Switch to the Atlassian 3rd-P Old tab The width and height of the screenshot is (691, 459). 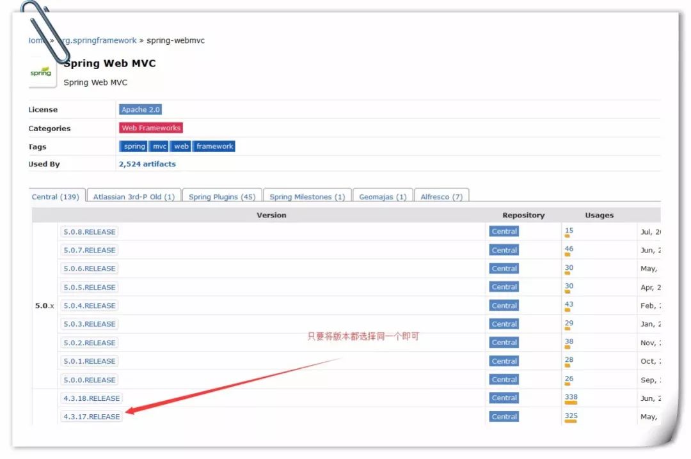[x=134, y=197]
